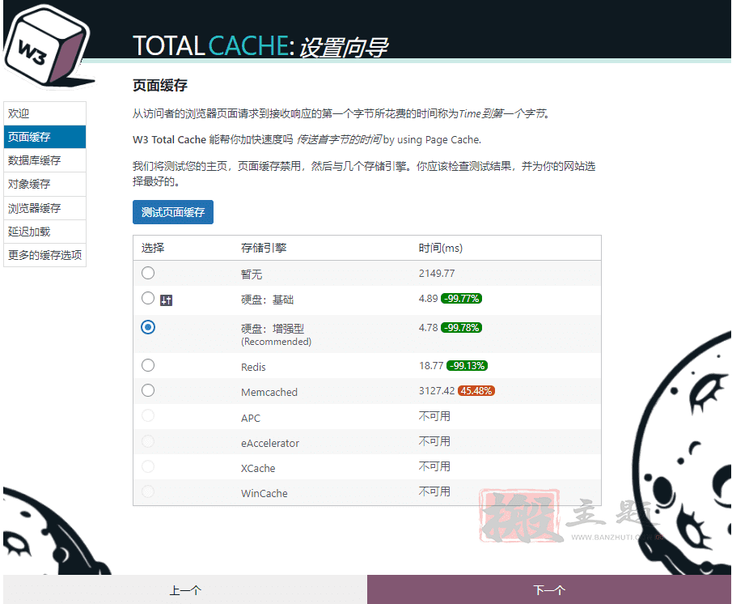Select the 硬盘：增强型 radio button

coord(148,327)
